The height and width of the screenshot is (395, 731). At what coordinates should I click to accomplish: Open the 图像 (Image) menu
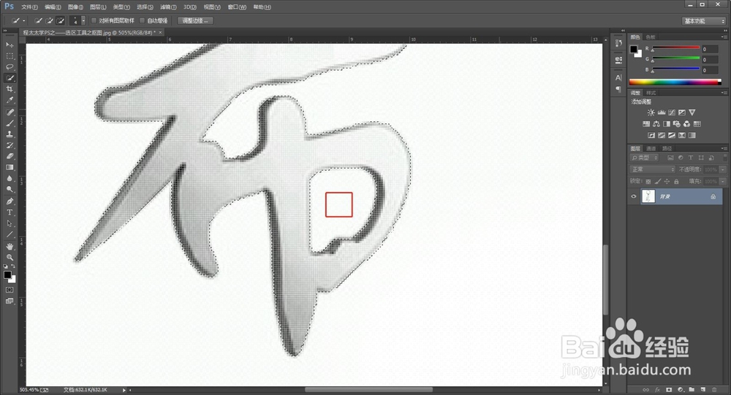pyautogui.click(x=75, y=7)
